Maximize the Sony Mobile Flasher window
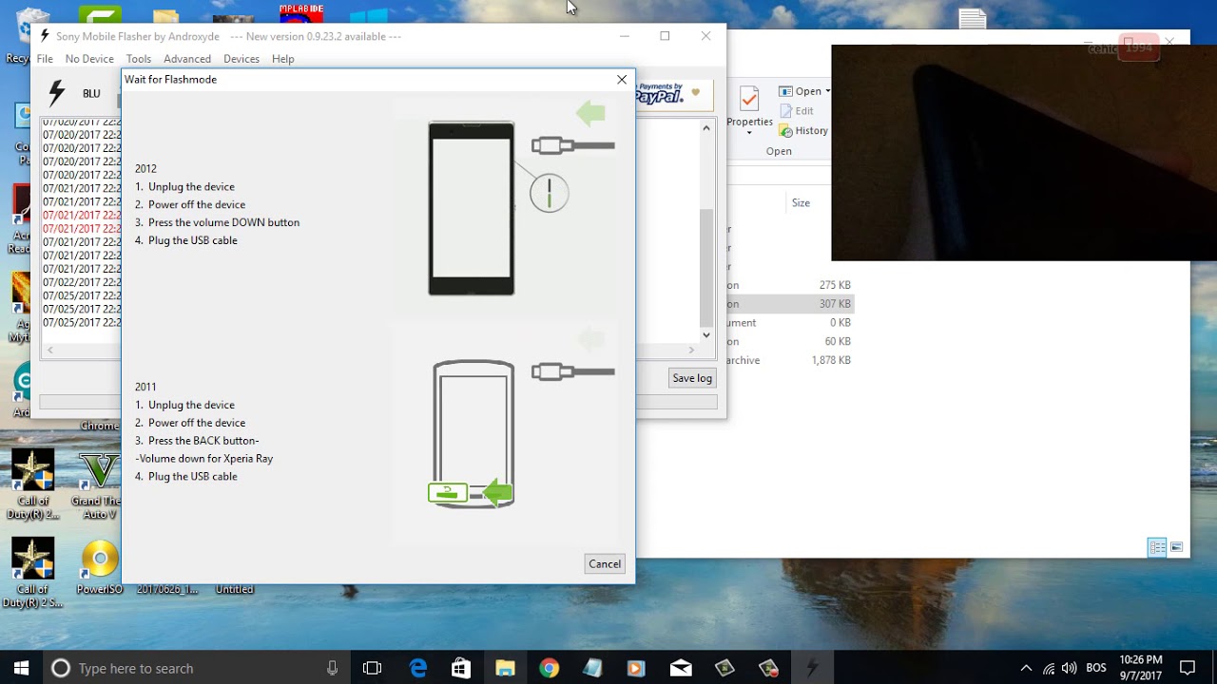 665,36
